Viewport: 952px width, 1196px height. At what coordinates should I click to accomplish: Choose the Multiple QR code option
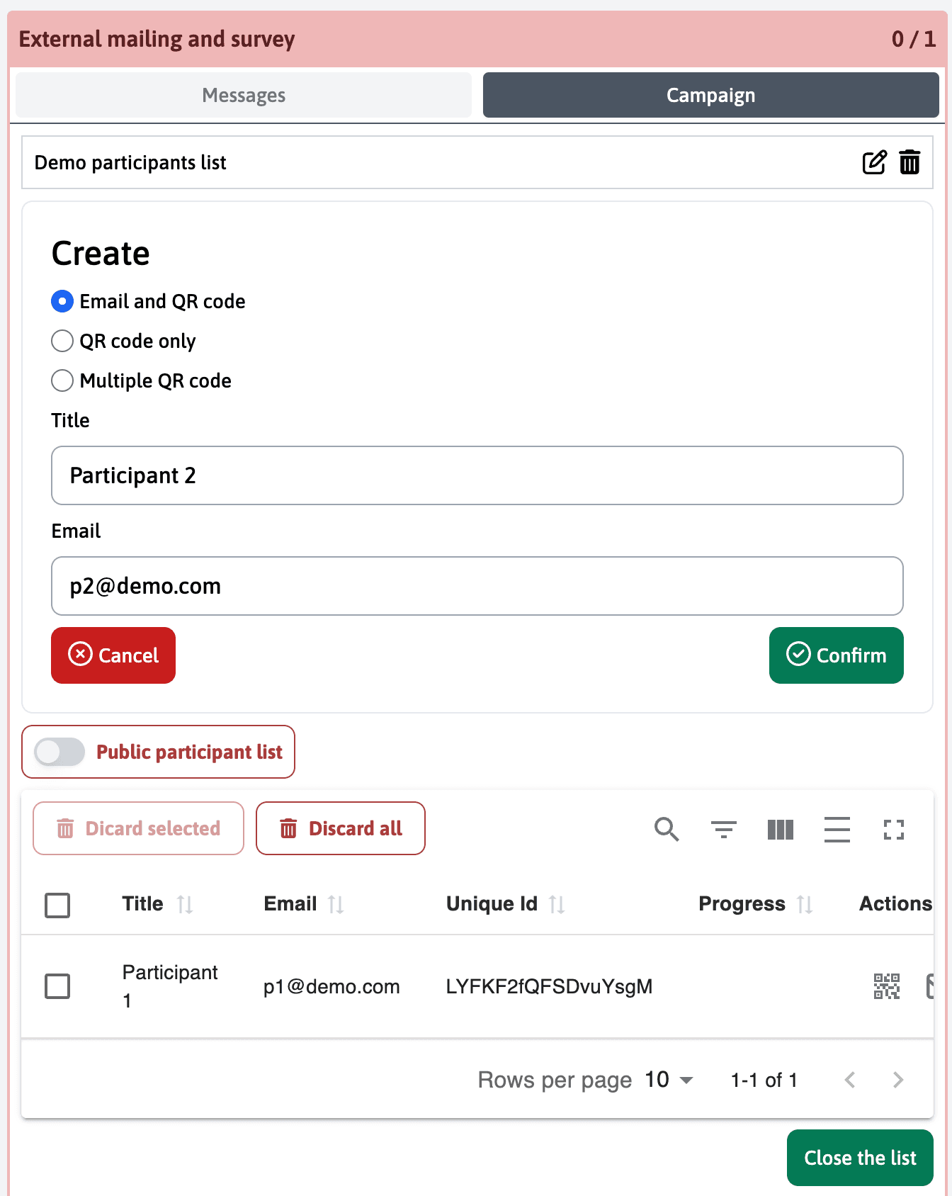(62, 380)
